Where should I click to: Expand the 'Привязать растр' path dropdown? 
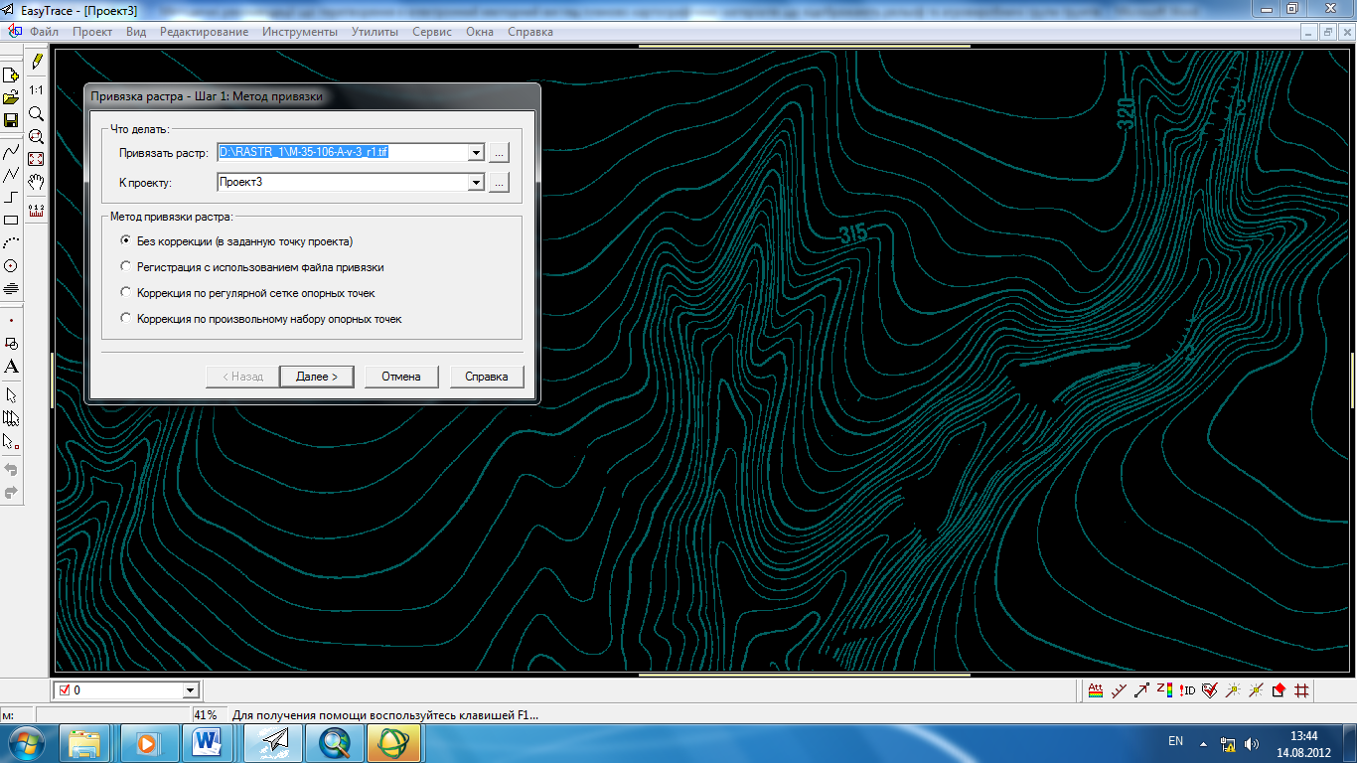coord(476,153)
